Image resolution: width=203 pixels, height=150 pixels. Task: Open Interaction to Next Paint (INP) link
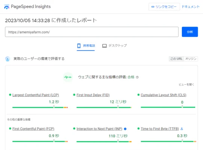point(99,129)
